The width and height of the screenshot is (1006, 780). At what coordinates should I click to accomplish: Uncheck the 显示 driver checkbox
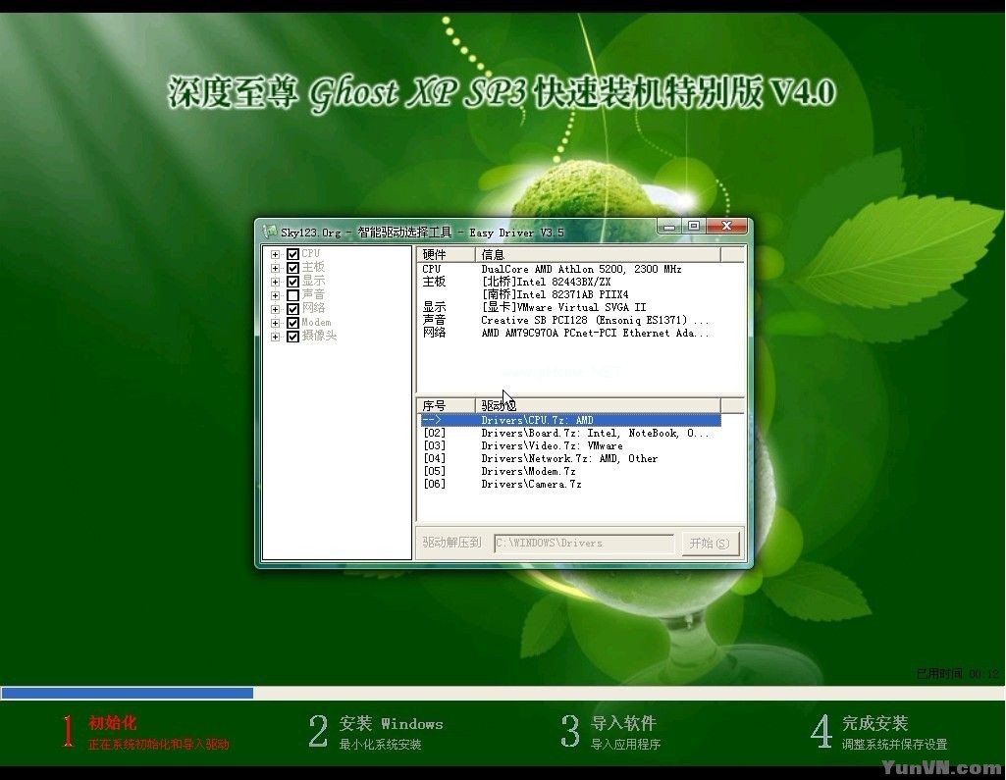click(x=292, y=281)
